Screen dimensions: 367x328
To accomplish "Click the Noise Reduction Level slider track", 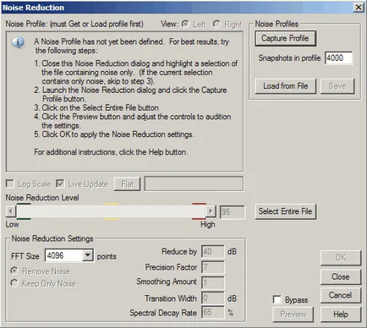I will [x=111, y=211].
